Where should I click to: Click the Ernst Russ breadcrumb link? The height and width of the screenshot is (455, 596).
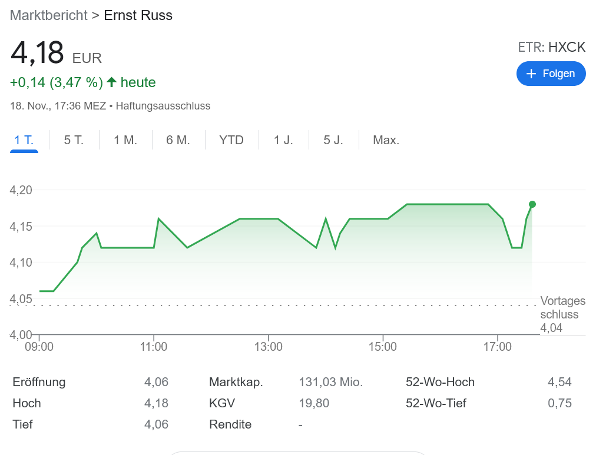(138, 15)
